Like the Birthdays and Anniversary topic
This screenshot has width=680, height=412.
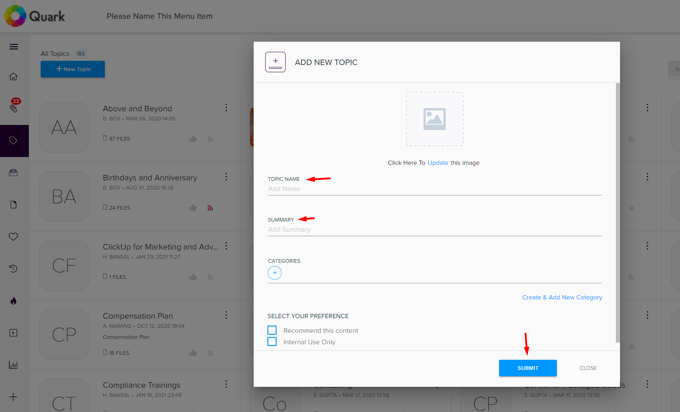193,208
